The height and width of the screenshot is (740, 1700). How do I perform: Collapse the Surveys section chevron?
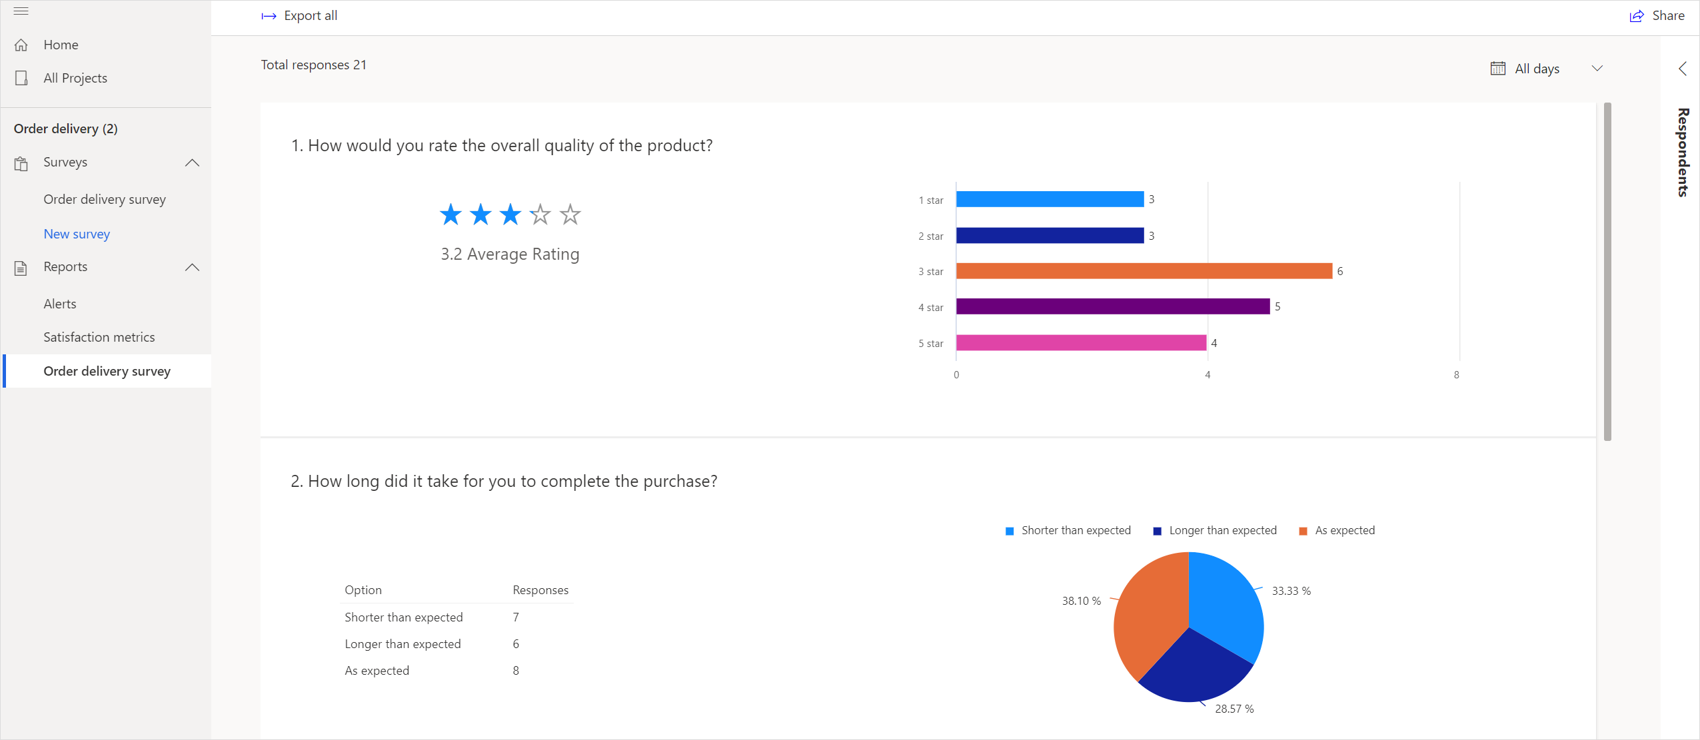pyautogui.click(x=192, y=163)
